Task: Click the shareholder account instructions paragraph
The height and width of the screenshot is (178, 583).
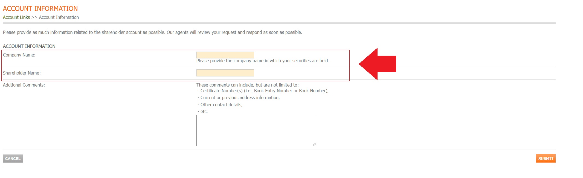Action: (x=152, y=32)
